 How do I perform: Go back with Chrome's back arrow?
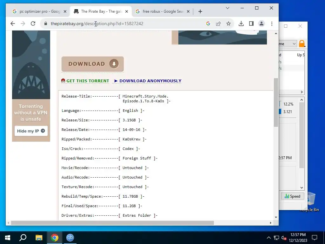[x=13, y=24]
